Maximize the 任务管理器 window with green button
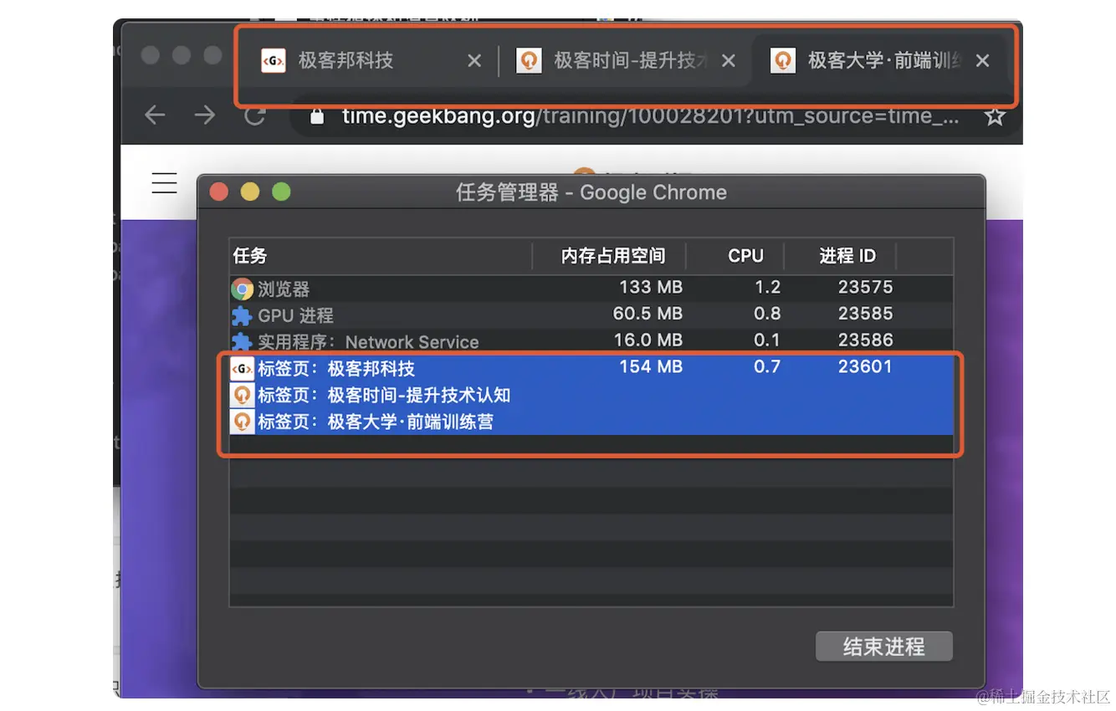 point(281,192)
